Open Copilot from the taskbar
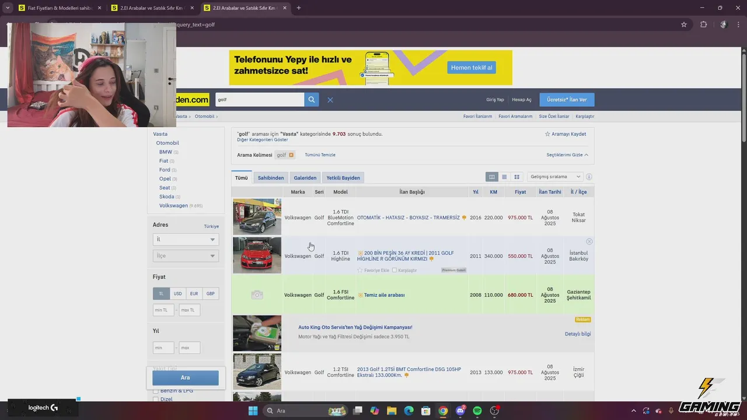Screen dimensions: 747x420 click(375, 411)
